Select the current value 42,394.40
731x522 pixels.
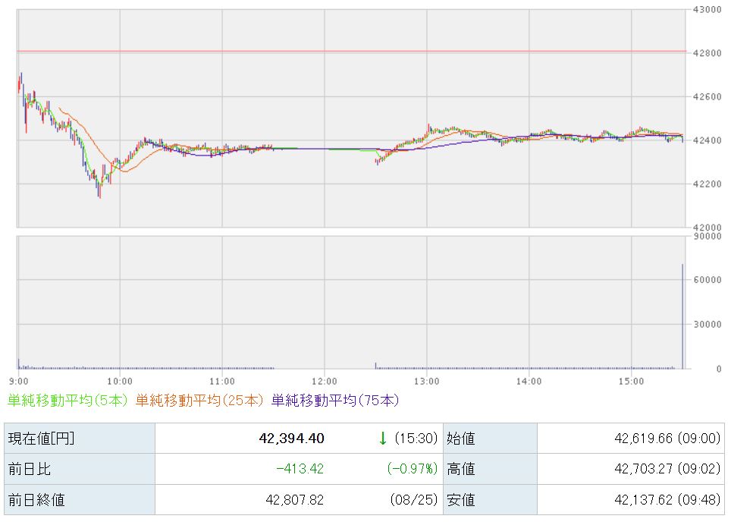click(x=291, y=438)
